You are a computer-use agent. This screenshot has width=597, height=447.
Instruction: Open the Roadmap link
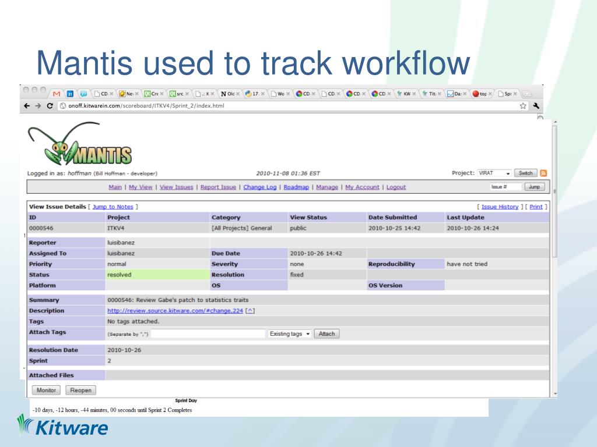(296, 187)
